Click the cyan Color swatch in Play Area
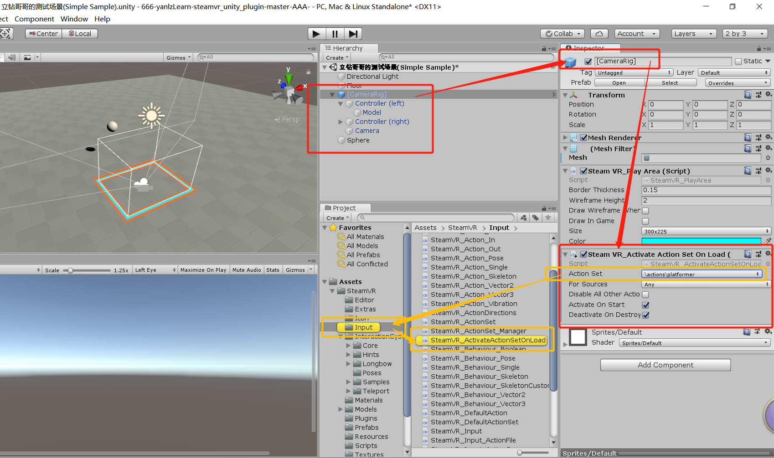 pyautogui.click(x=701, y=241)
